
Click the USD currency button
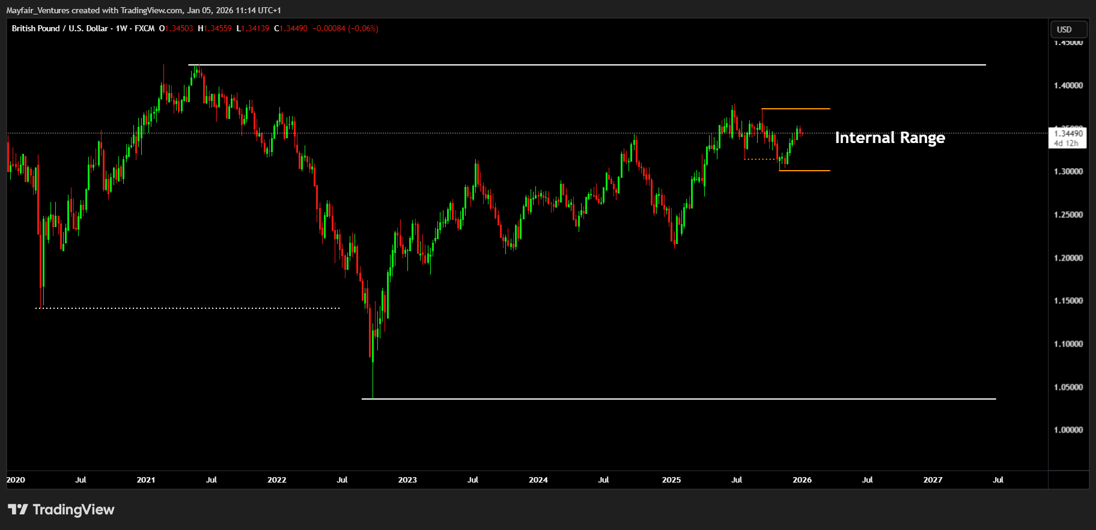coord(1069,29)
